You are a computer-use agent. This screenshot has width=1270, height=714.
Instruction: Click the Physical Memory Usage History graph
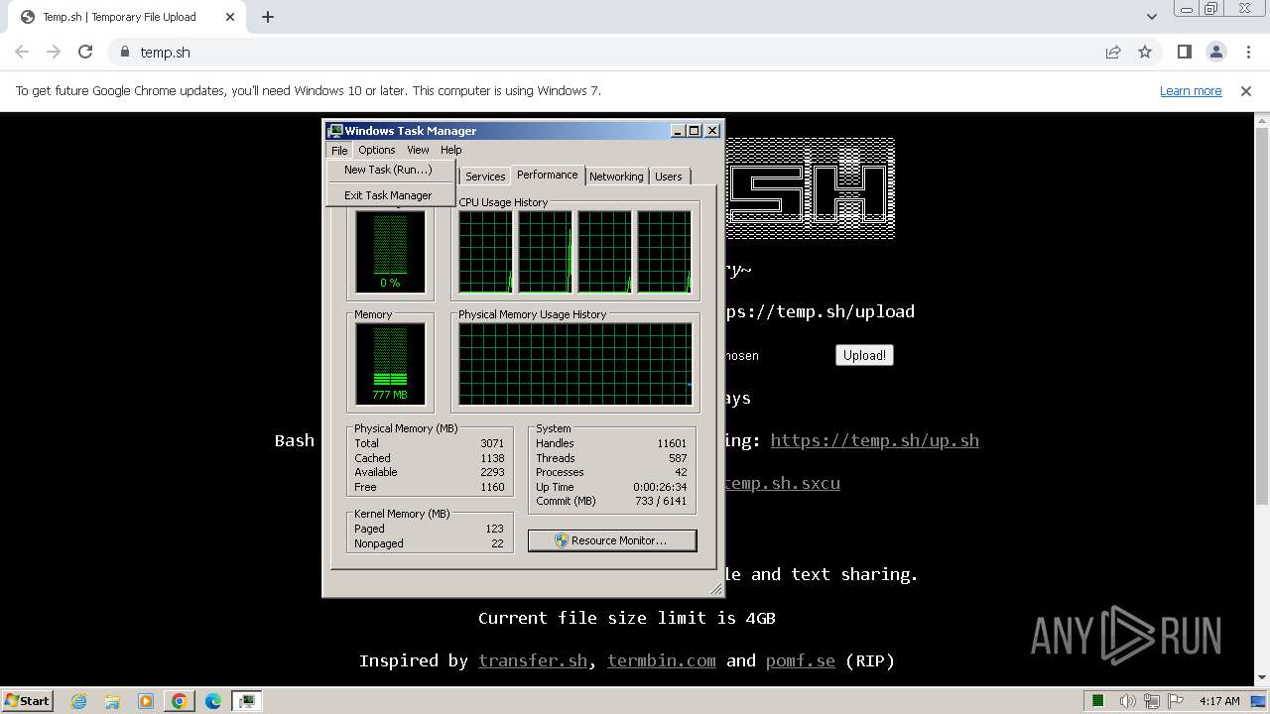[x=574, y=364]
